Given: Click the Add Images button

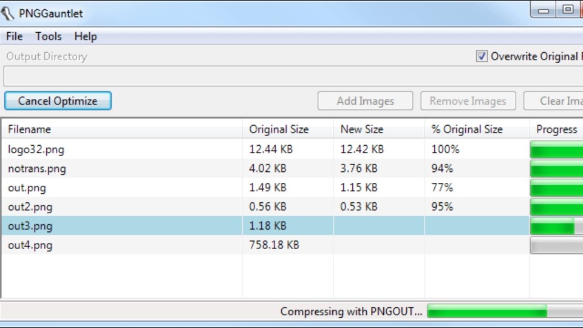Looking at the screenshot, I should [x=365, y=101].
